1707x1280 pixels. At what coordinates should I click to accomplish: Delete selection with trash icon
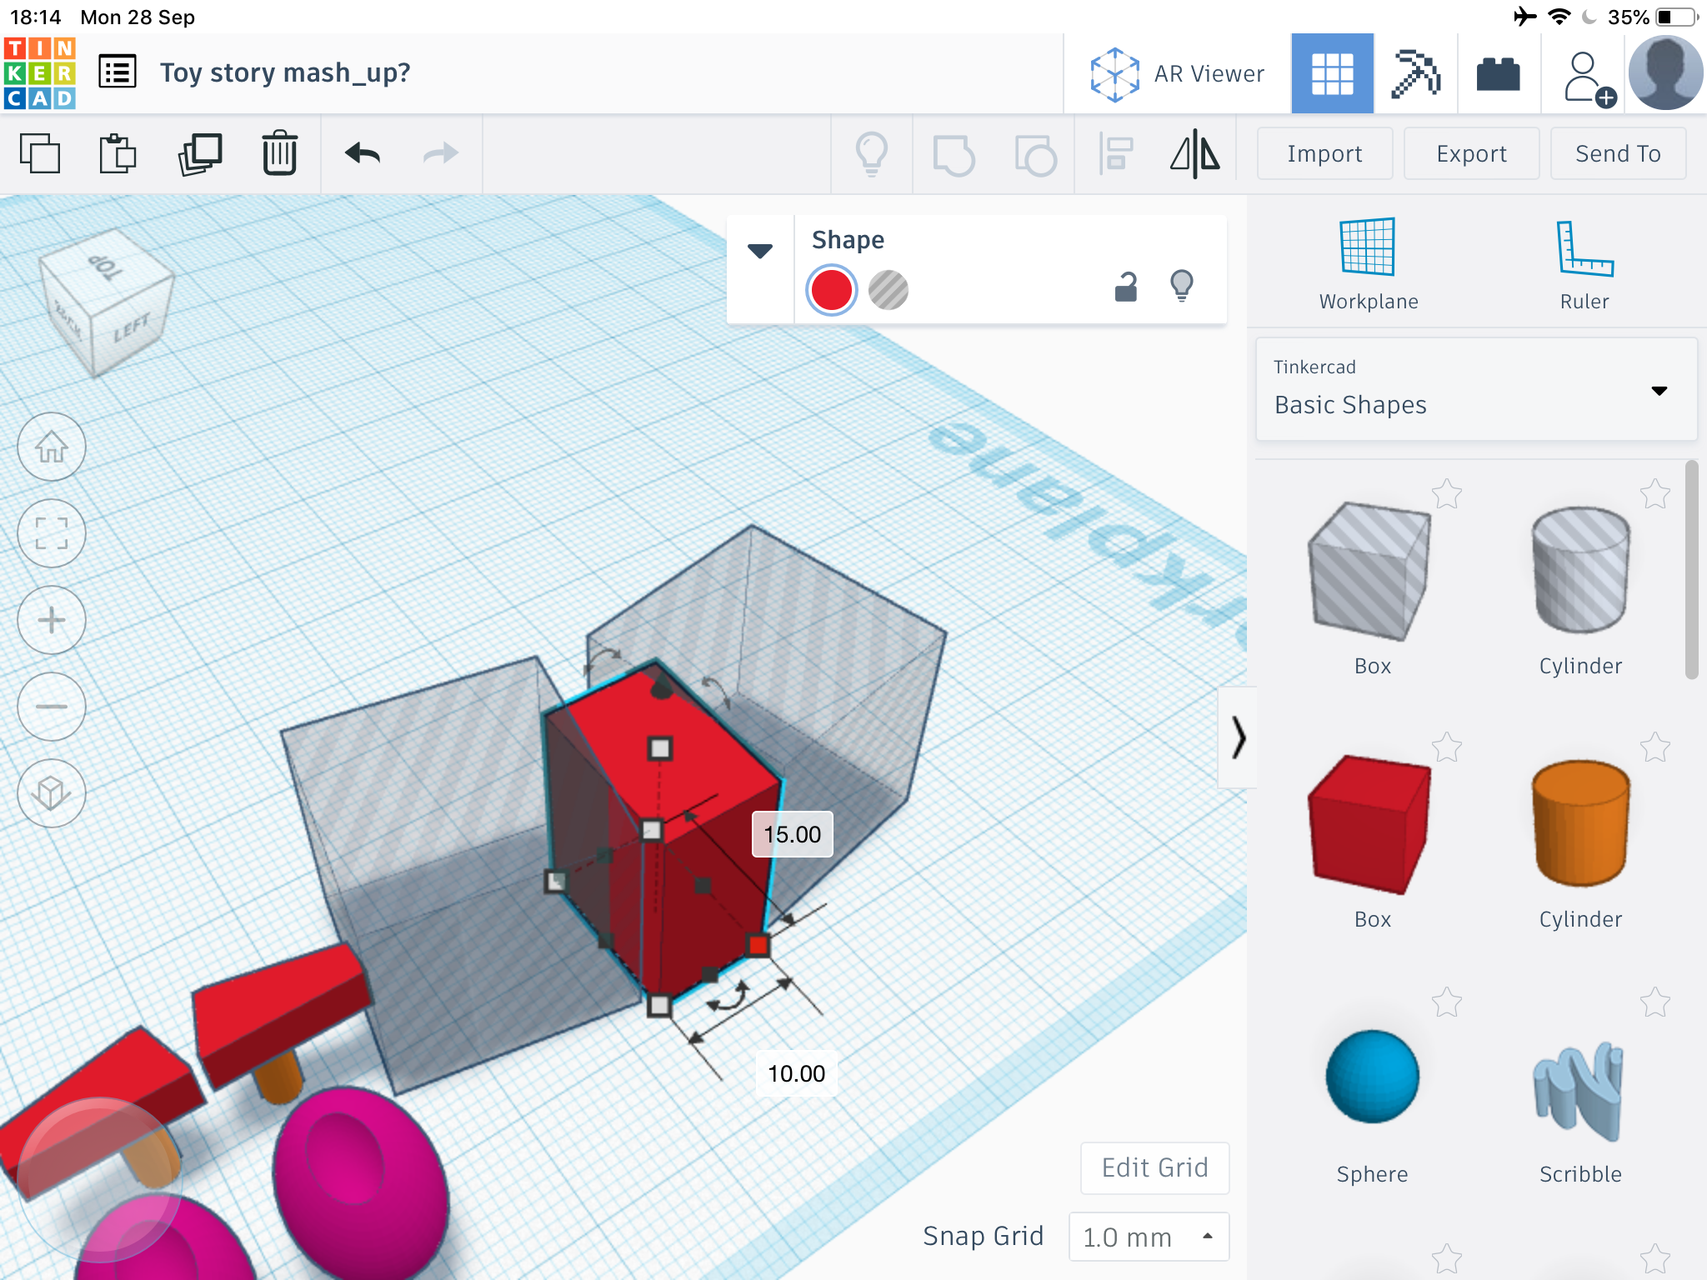tap(280, 153)
